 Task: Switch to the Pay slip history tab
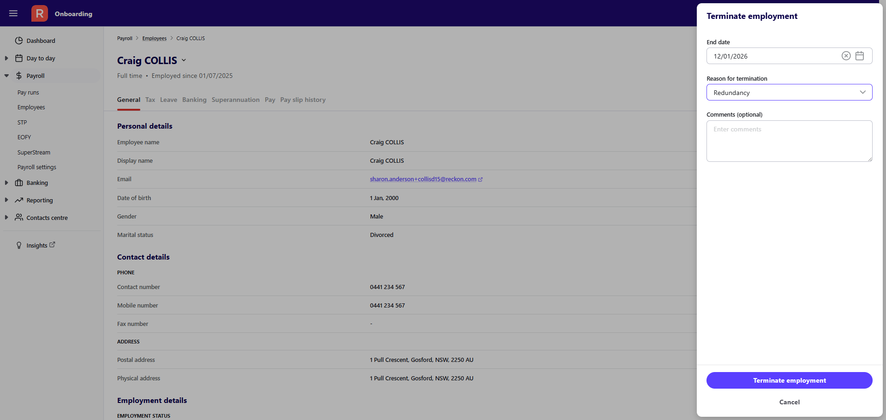[x=303, y=100]
